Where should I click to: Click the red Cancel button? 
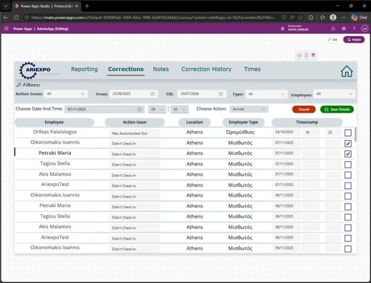304,109
